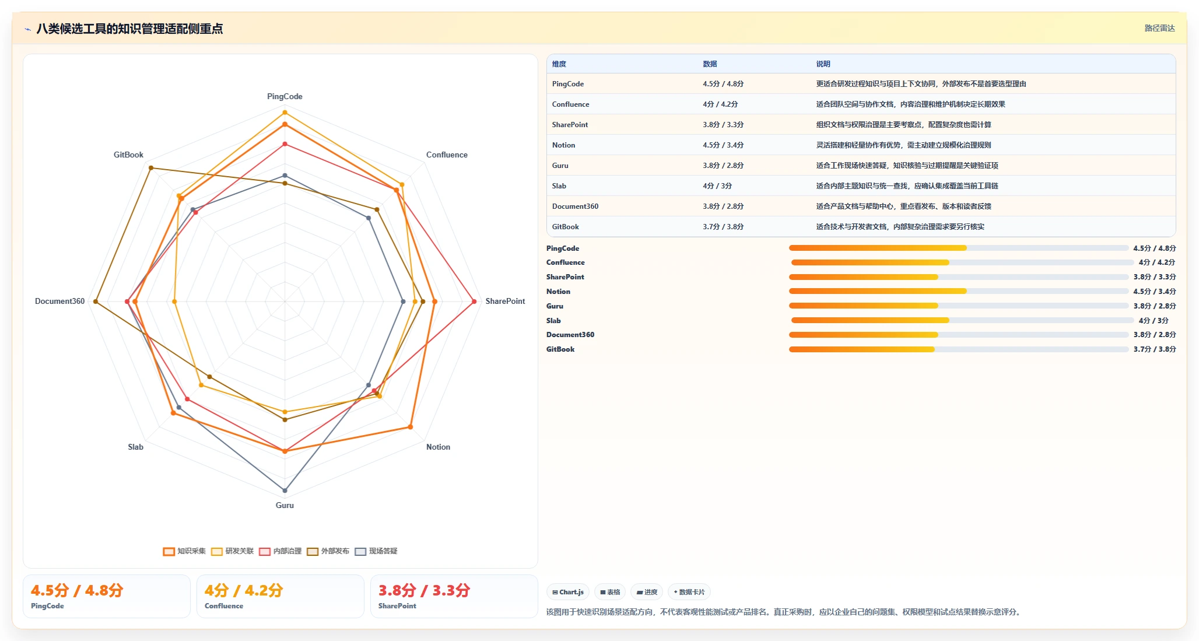Screen dimensions: 1199x641
Task: Select the Slab progress bar
Action: pyautogui.click(x=962, y=320)
